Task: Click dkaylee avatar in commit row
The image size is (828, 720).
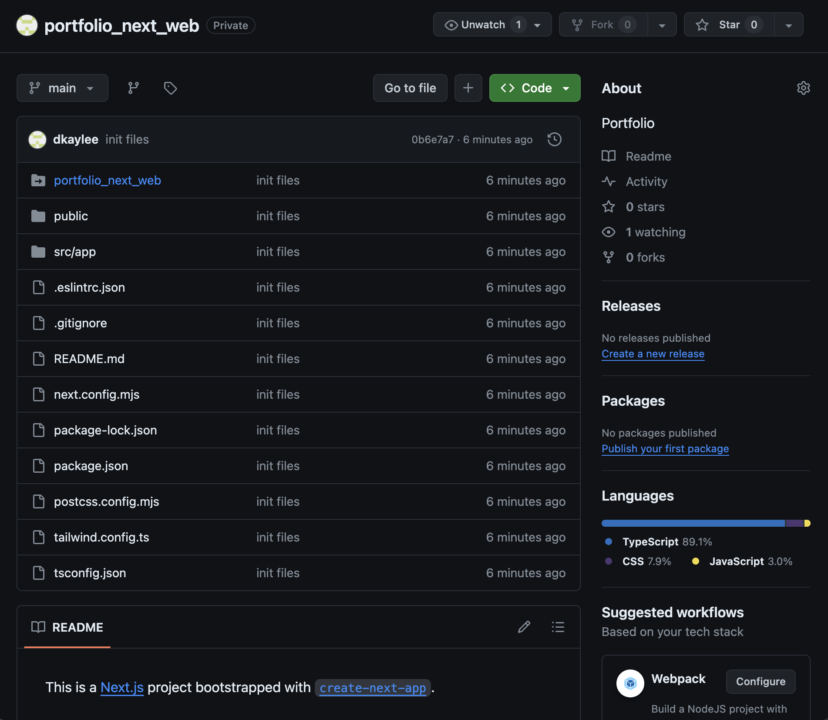Action: tap(37, 139)
